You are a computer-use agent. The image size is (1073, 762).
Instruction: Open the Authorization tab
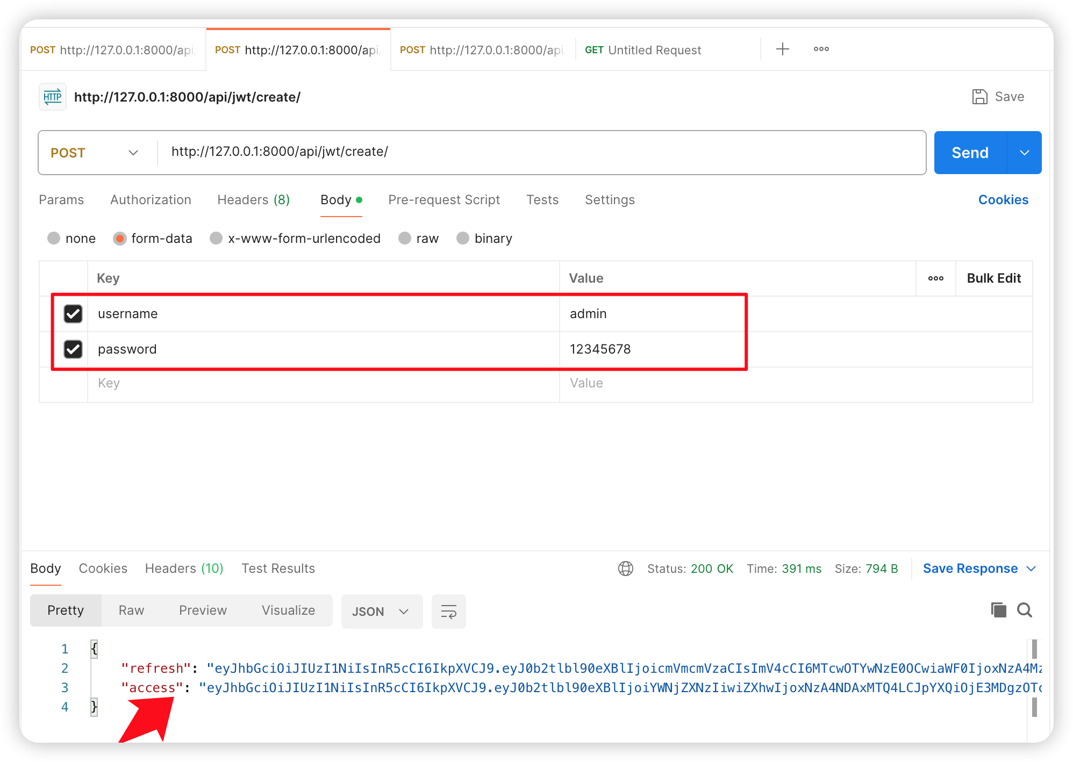pos(151,200)
